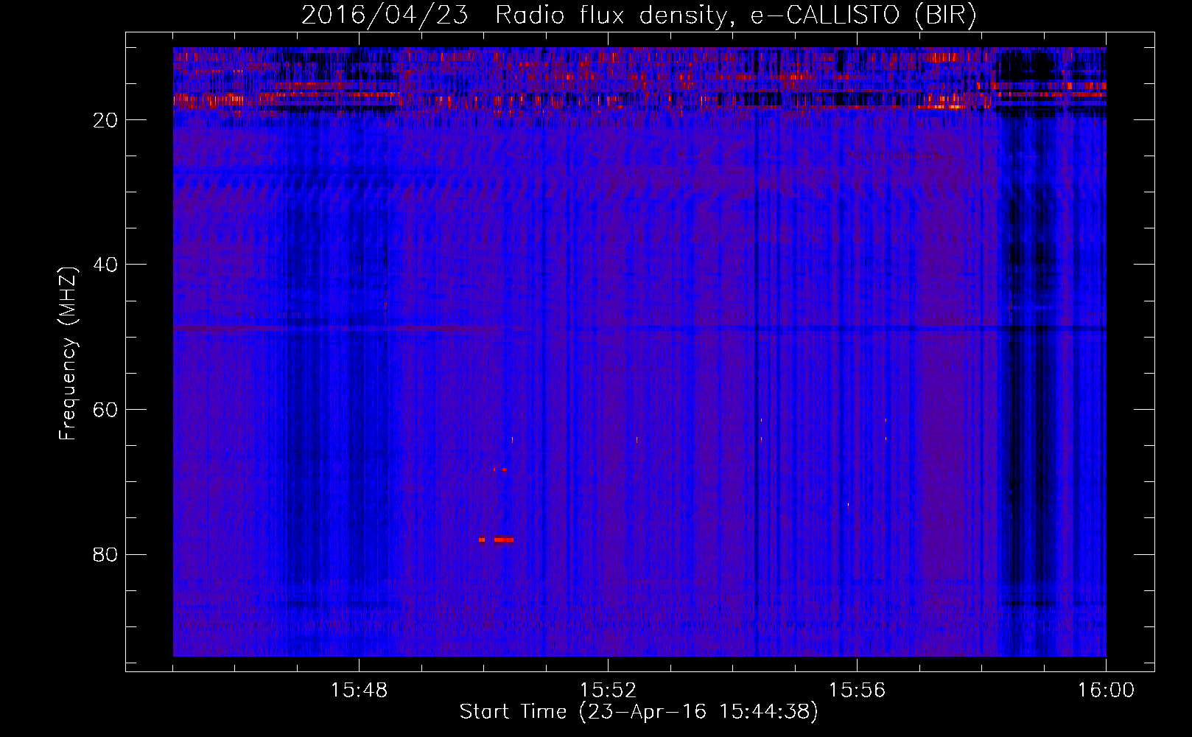Click the 15:52 time tick label
The height and width of the screenshot is (737, 1192).
pos(609,691)
